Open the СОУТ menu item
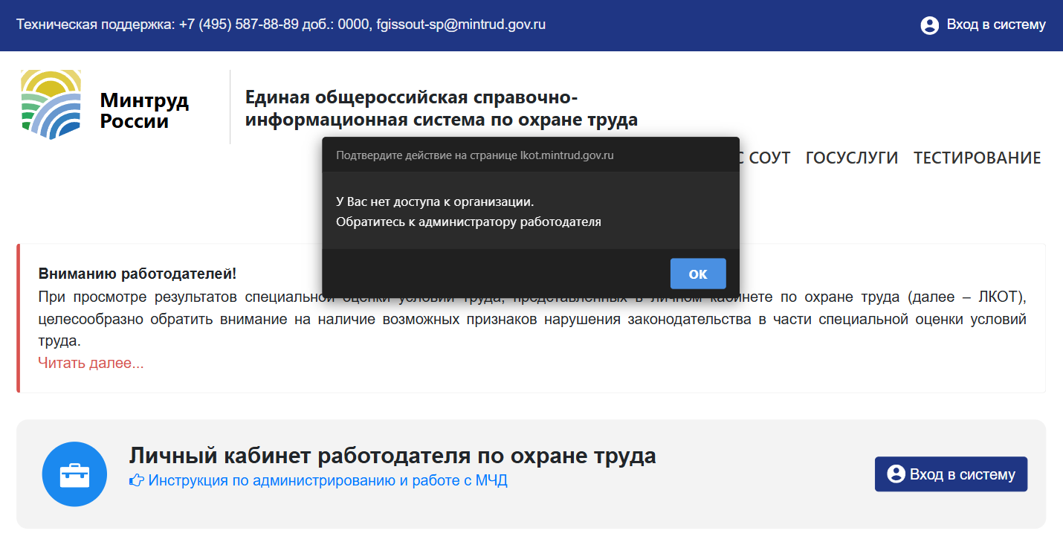 point(769,158)
